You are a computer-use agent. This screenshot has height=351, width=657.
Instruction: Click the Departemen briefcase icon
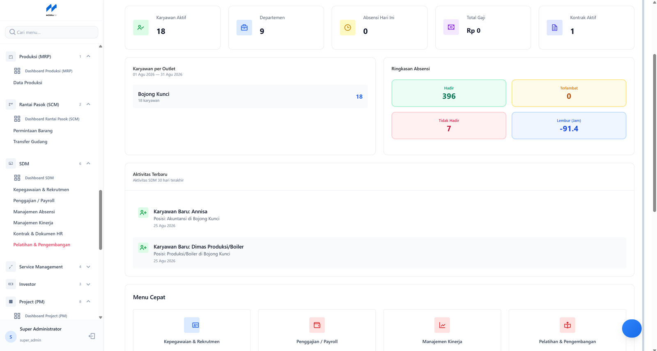click(244, 28)
